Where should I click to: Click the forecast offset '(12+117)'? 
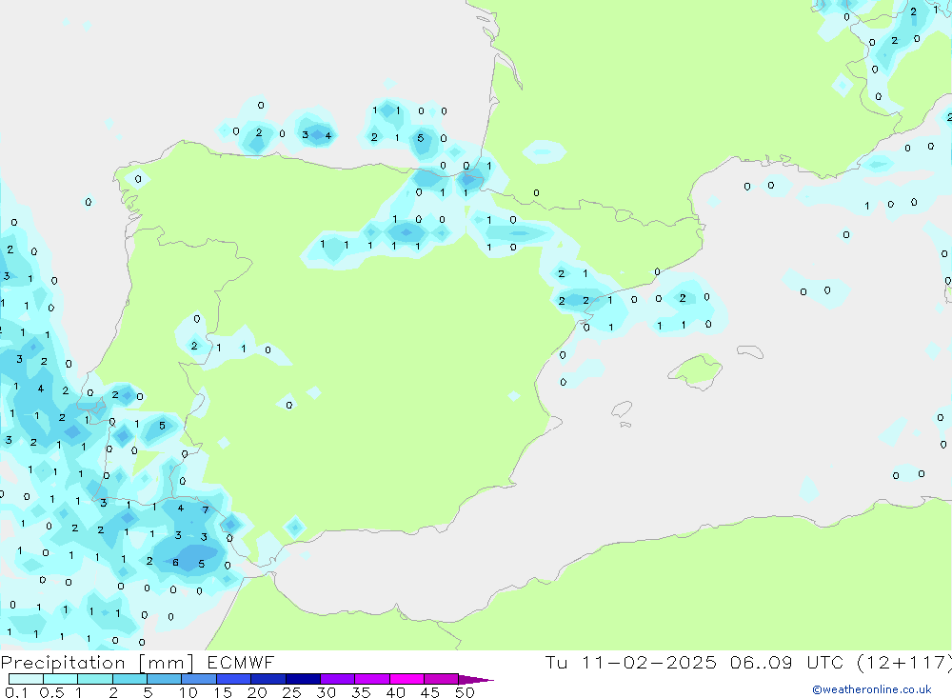904,662
